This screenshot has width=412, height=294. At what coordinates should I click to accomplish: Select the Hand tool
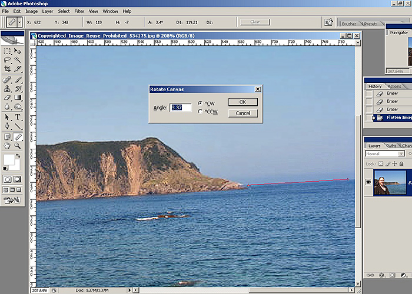(x=7, y=146)
